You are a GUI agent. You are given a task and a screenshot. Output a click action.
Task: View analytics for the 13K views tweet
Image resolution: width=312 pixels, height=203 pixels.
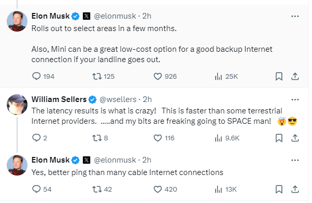click(225, 189)
